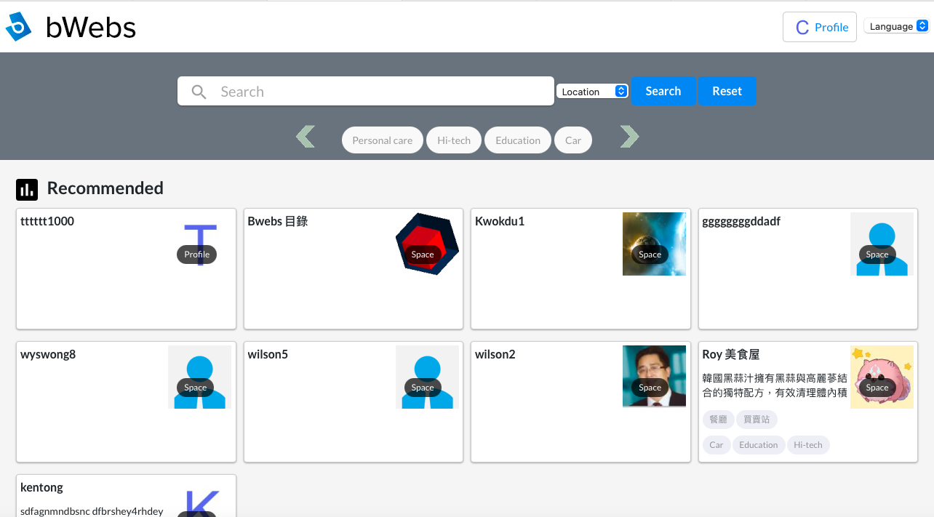Open the Profile button in header
The image size is (934, 517).
tap(820, 27)
